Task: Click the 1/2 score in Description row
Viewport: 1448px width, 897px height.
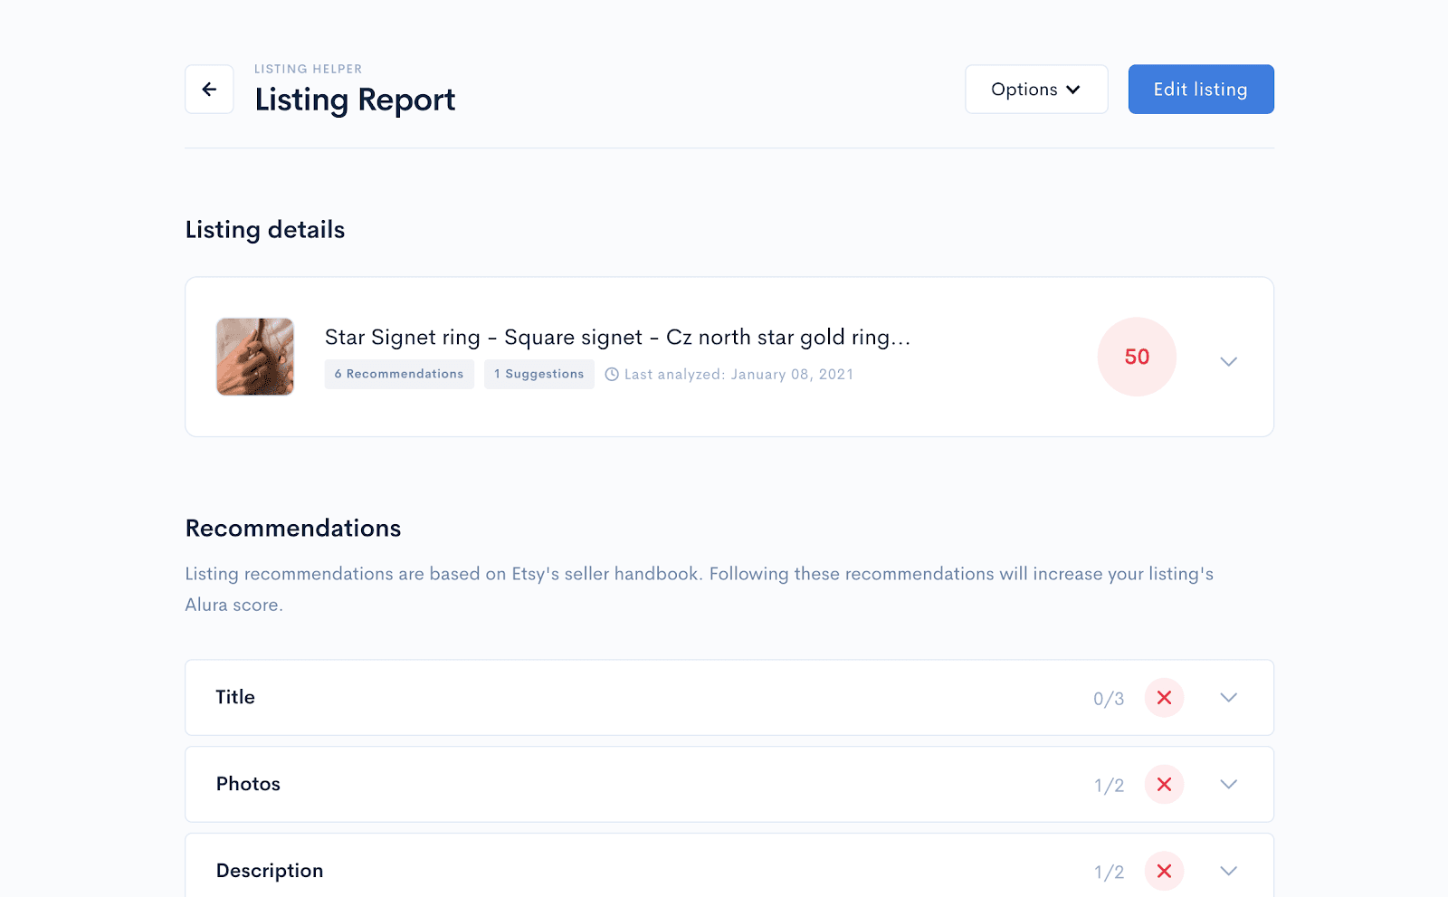Action: coord(1109,873)
